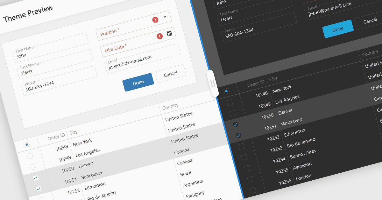
Task: Select Rio de Janeiro in dark grid
Action: (x=301, y=143)
